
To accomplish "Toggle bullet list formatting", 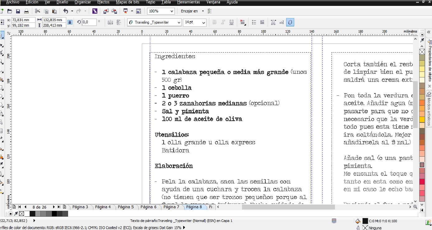I will [254, 22].
